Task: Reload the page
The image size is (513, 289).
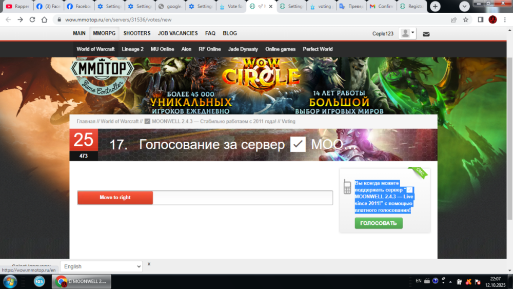Action: 32,20
